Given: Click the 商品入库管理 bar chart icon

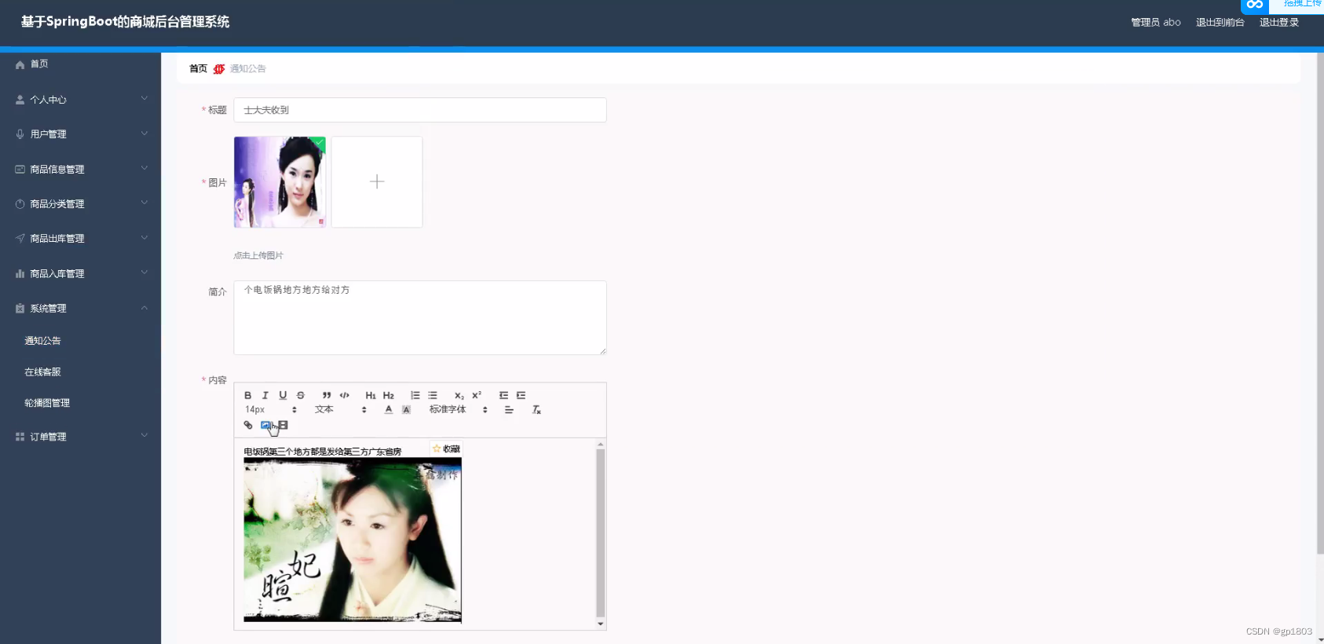Looking at the screenshot, I should point(20,274).
